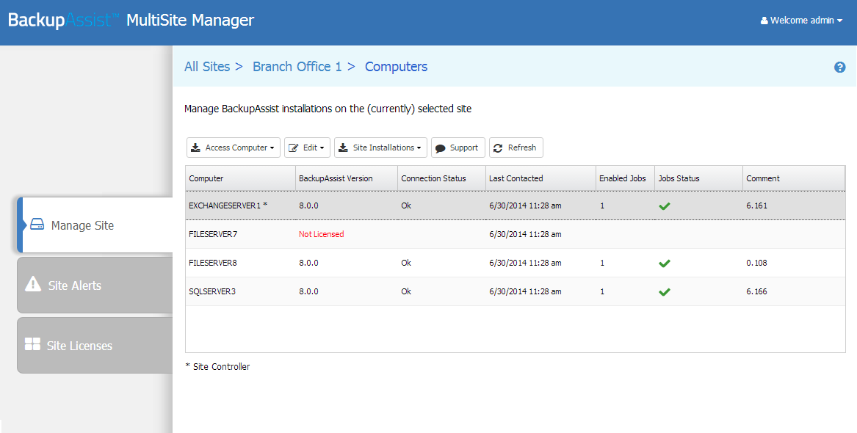Image resolution: width=857 pixels, height=433 pixels.
Task: Click the red Not Licensed text
Action: tap(322, 234)
